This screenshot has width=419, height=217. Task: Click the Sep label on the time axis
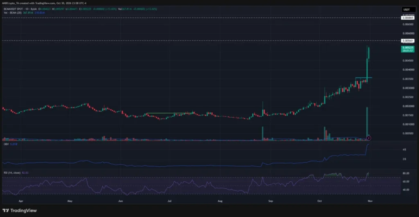click(270, 201)
